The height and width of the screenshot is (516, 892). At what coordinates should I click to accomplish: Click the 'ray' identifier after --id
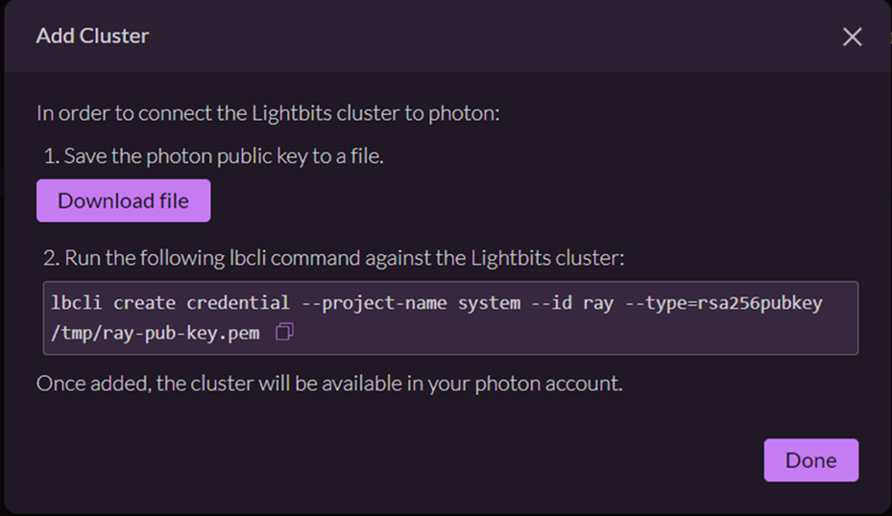tap(598, 304)
